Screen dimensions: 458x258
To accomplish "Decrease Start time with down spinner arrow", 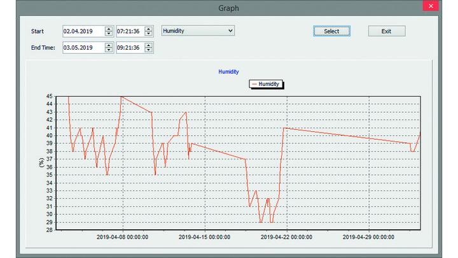I will pos(149,34).
